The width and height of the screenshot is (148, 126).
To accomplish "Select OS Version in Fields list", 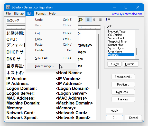I will click(121, 35).
